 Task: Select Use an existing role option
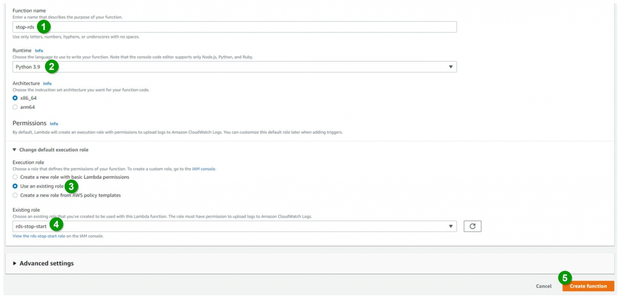15,186
